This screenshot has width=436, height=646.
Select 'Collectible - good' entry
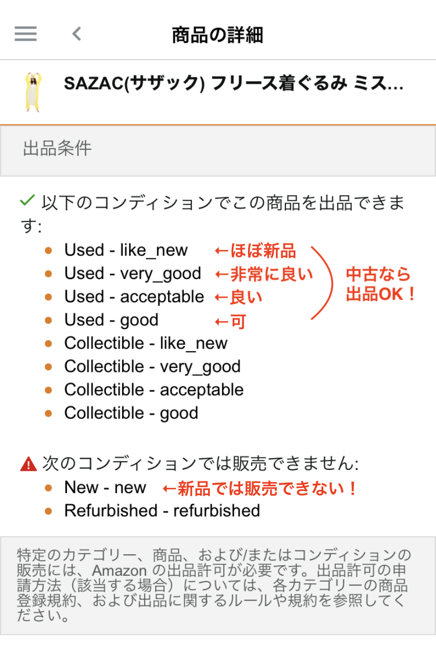(131, 413)
